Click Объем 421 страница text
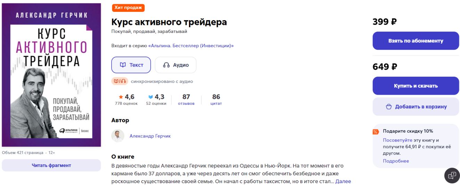 (x=23, y=153)
